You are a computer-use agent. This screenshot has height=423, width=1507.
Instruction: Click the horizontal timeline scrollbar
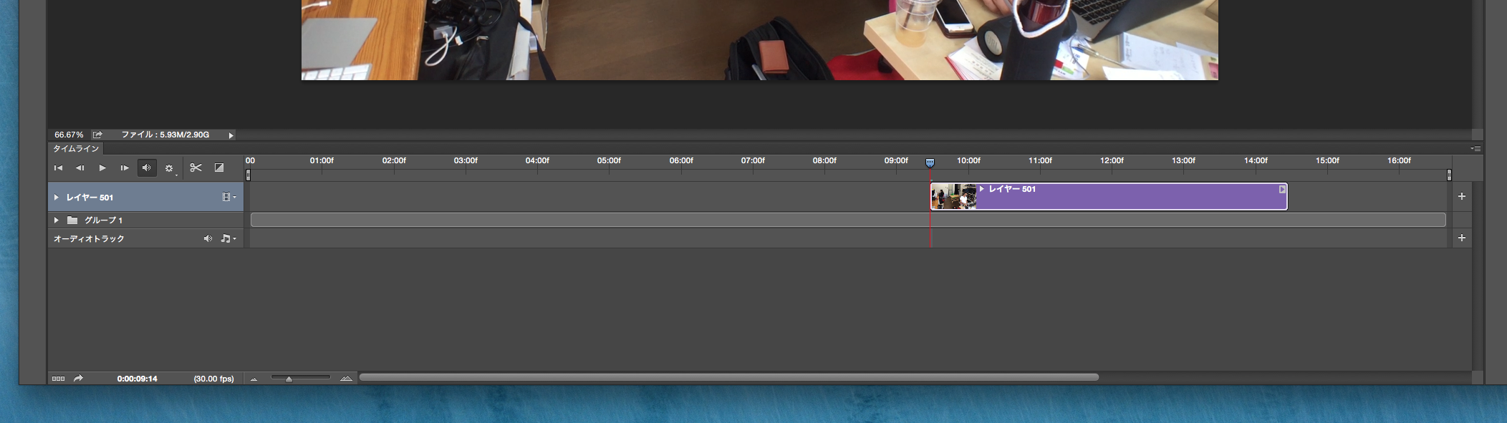tap(729, 377)
